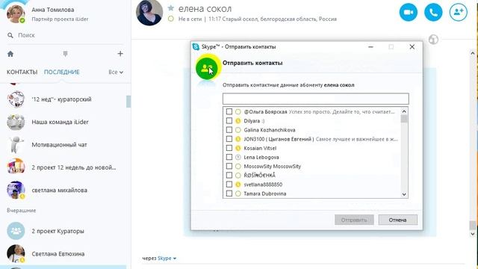The image size is (478, 269).
Task: Open the dial pad icon
Action: (65, 54)
